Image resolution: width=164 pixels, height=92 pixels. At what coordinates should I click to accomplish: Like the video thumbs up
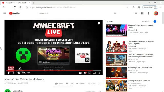pyautogui.click(x=59, y=84)
